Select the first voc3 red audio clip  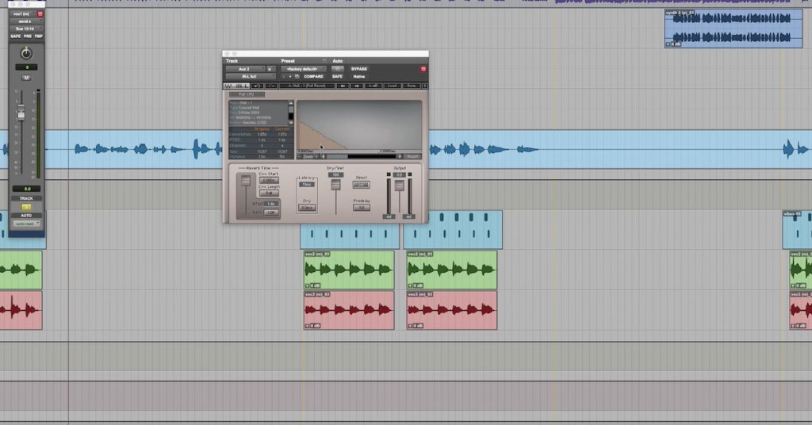(349, 310)
